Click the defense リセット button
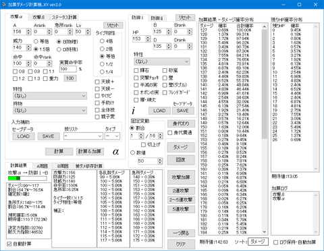Image resolution: width=324 pixels, height=251 pixels. click(x=185, y=18)
